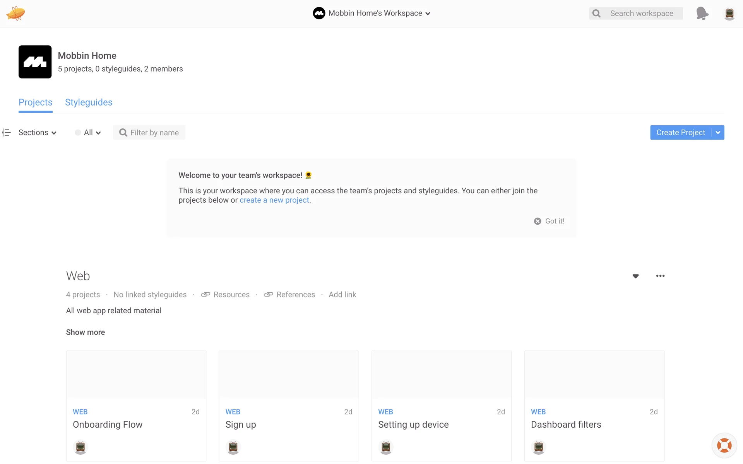Viewport: 743px width, 464px height.
Task: Open the user avatar menu in the header
Action: point(729,14)
